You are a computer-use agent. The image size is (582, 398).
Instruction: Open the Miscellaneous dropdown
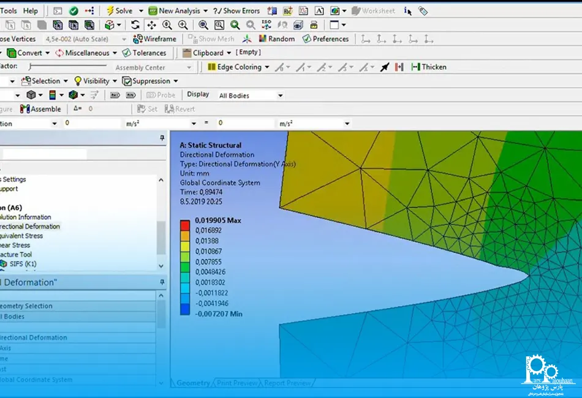(x=86, y=53)
